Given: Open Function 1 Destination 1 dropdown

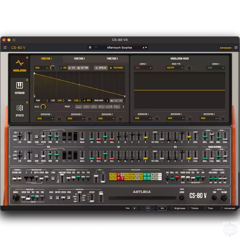Looking at the screenshot, I should click(x=45, y=118).
